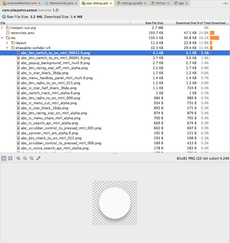Select abc_btn_rating_star_on_mtrl_alpha.png
This screenshot has height=243, width=230.
pos(115,113)
